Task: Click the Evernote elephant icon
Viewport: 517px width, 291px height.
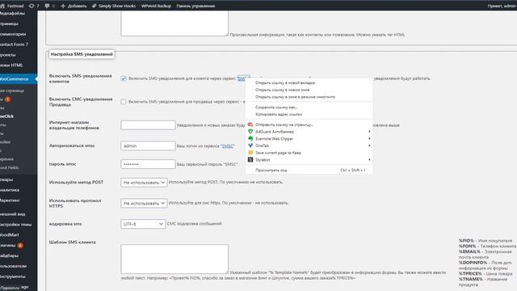Action: (250, 138)
